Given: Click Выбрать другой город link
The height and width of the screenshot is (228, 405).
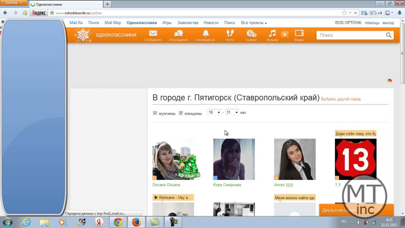Looking at the screenshot, I should tap(341, 99).
